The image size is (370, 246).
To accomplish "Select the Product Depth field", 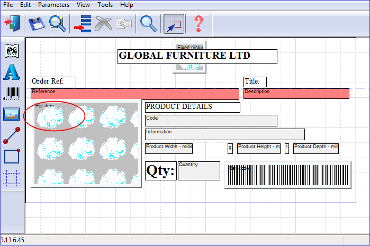I will tap(315, 149).
